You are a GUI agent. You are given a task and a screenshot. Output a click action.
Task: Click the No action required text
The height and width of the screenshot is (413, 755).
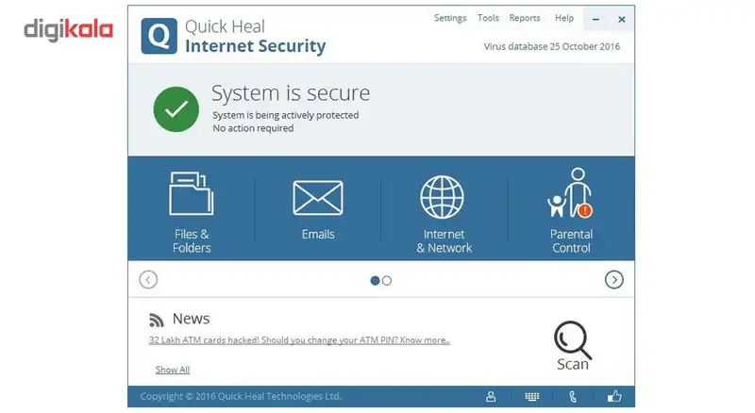point(253,128)
